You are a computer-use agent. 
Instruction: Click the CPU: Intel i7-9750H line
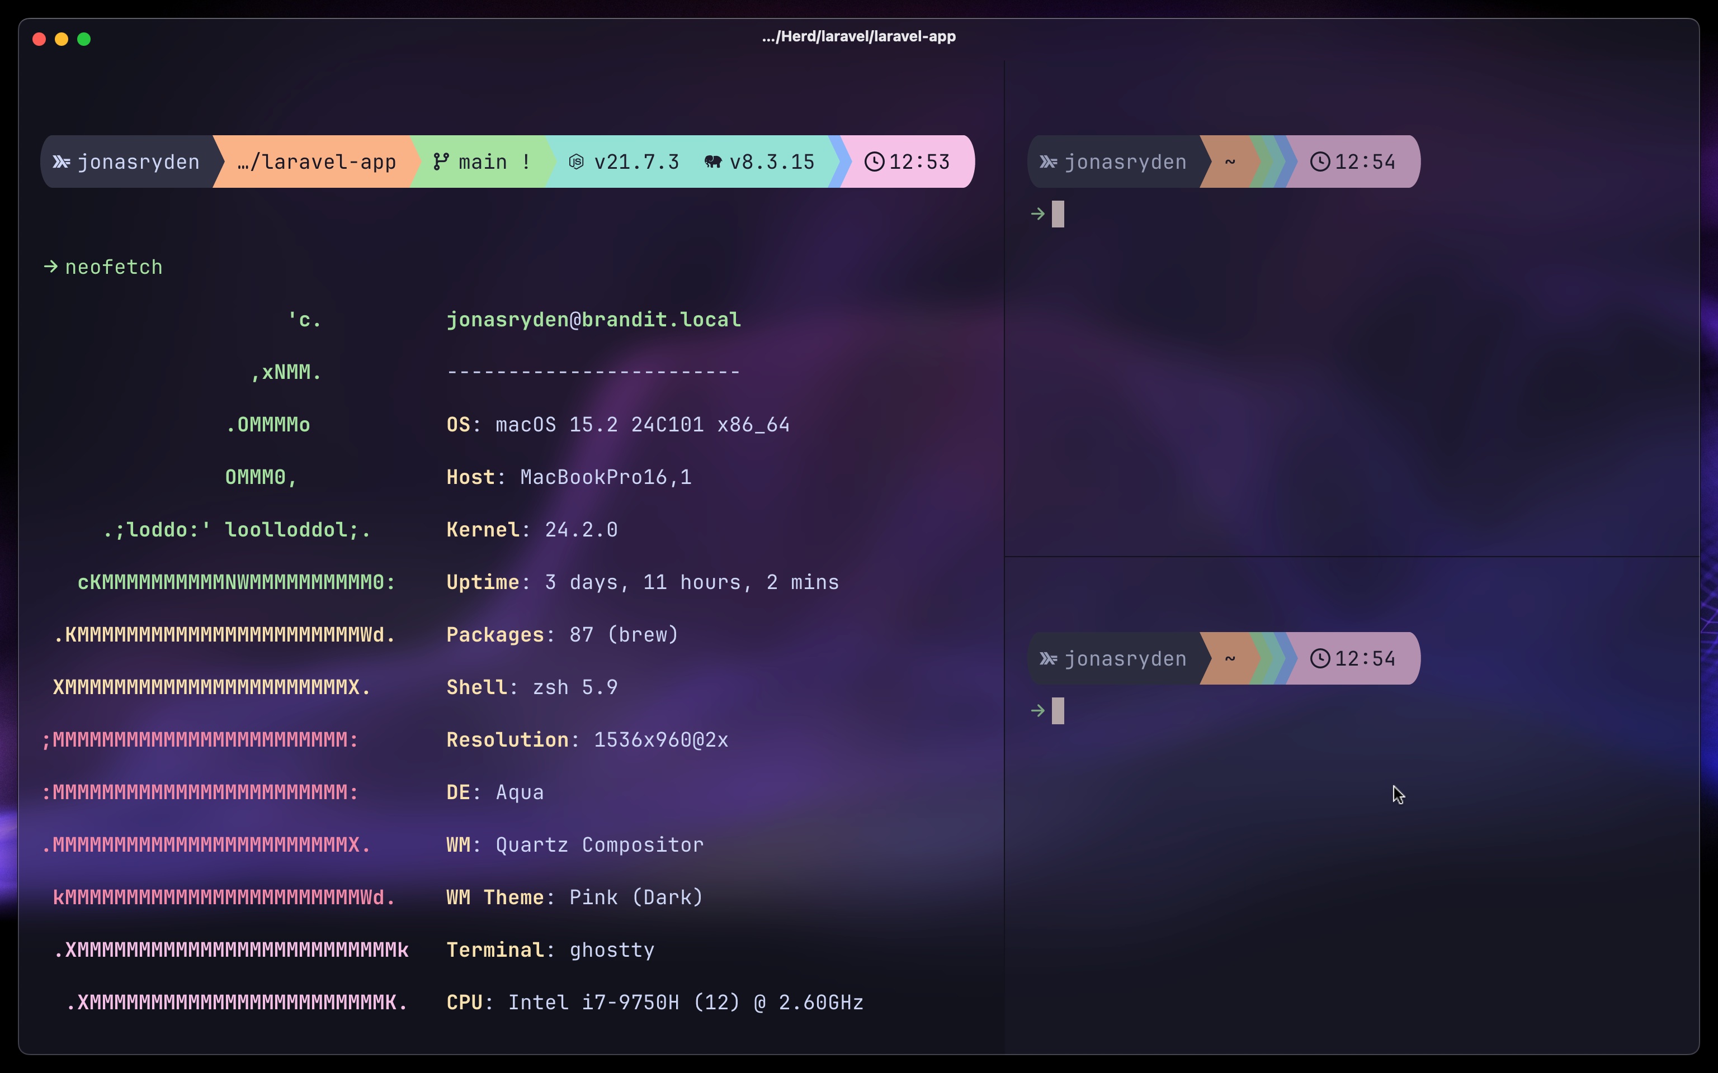click(654, 1002)
